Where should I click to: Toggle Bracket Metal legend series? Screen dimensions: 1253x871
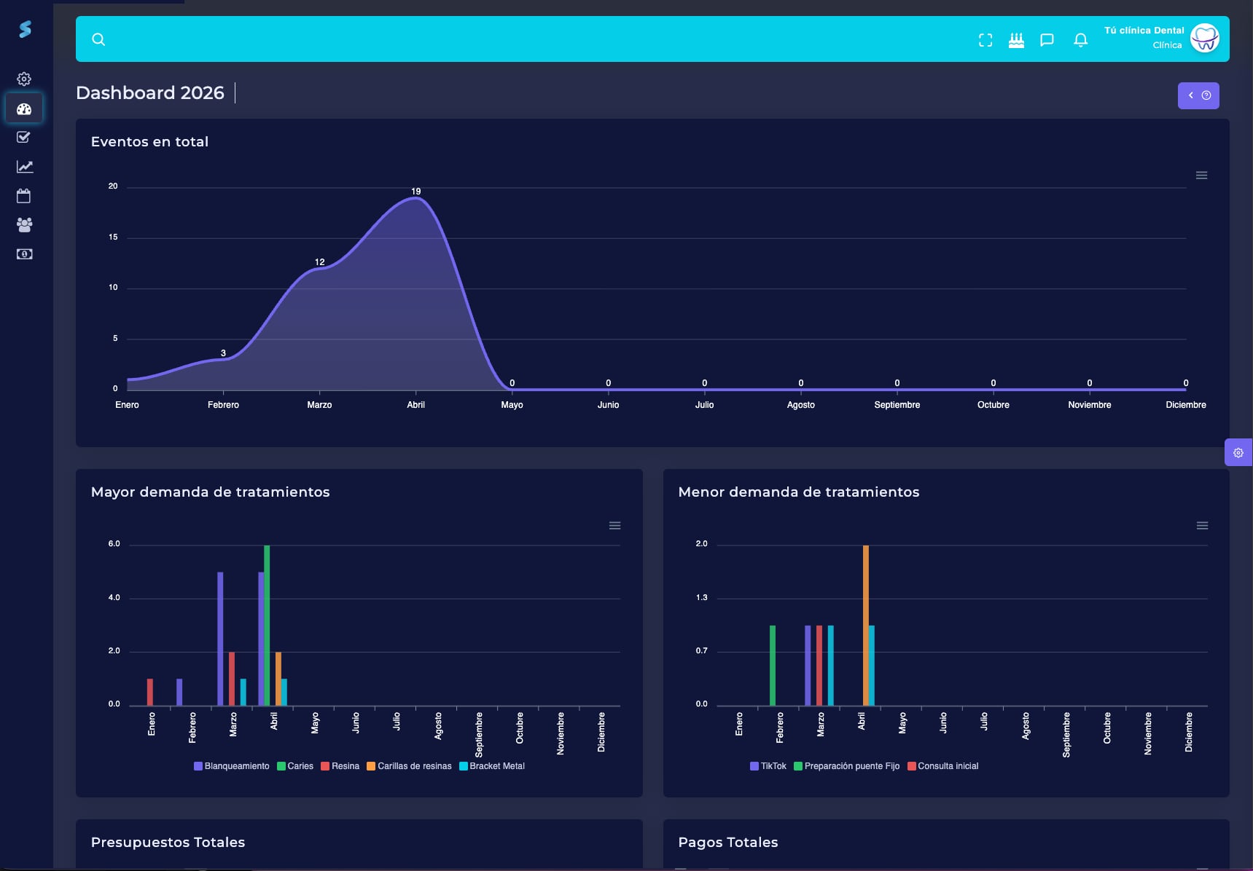(x=492, y=766)
